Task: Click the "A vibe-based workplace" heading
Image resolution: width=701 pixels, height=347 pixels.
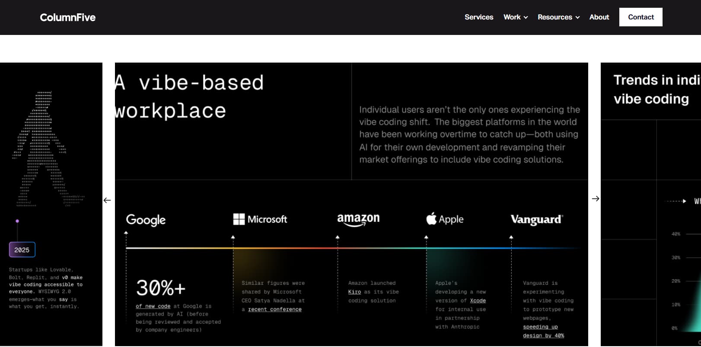Action: click(x=189, y=97)
